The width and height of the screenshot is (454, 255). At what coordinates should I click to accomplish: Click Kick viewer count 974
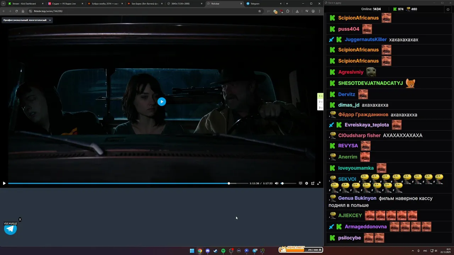(398, 9)
